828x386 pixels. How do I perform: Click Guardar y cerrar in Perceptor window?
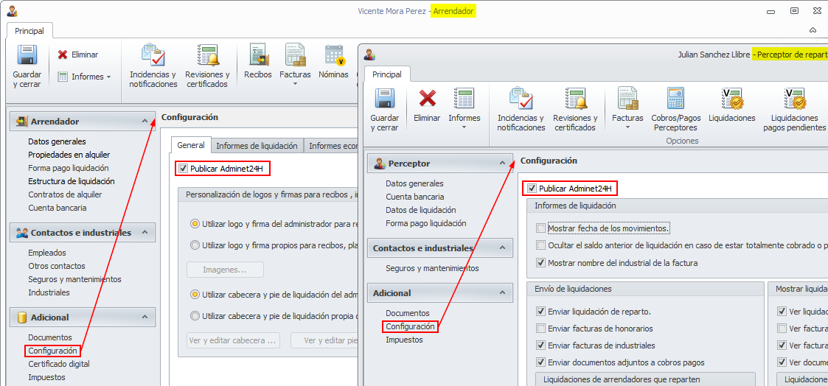[384, 110]
